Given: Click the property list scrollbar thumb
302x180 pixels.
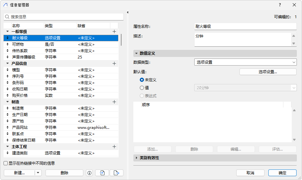Looking at the screenshot, I should coord(121,40).
